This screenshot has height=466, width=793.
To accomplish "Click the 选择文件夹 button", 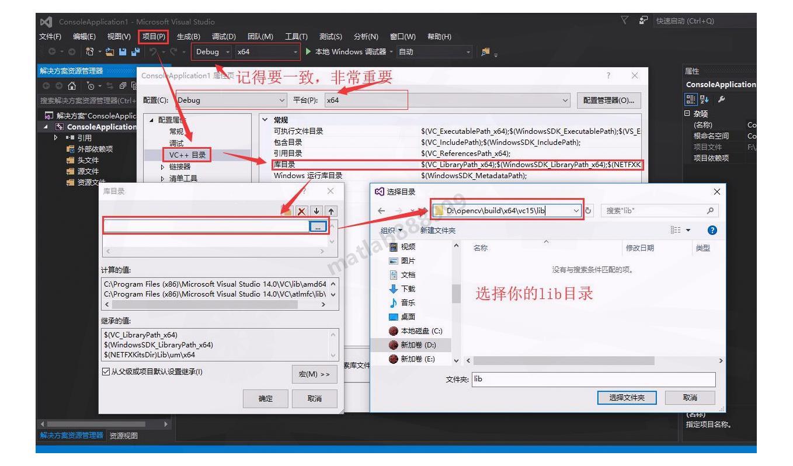I will tap(627, 397).
